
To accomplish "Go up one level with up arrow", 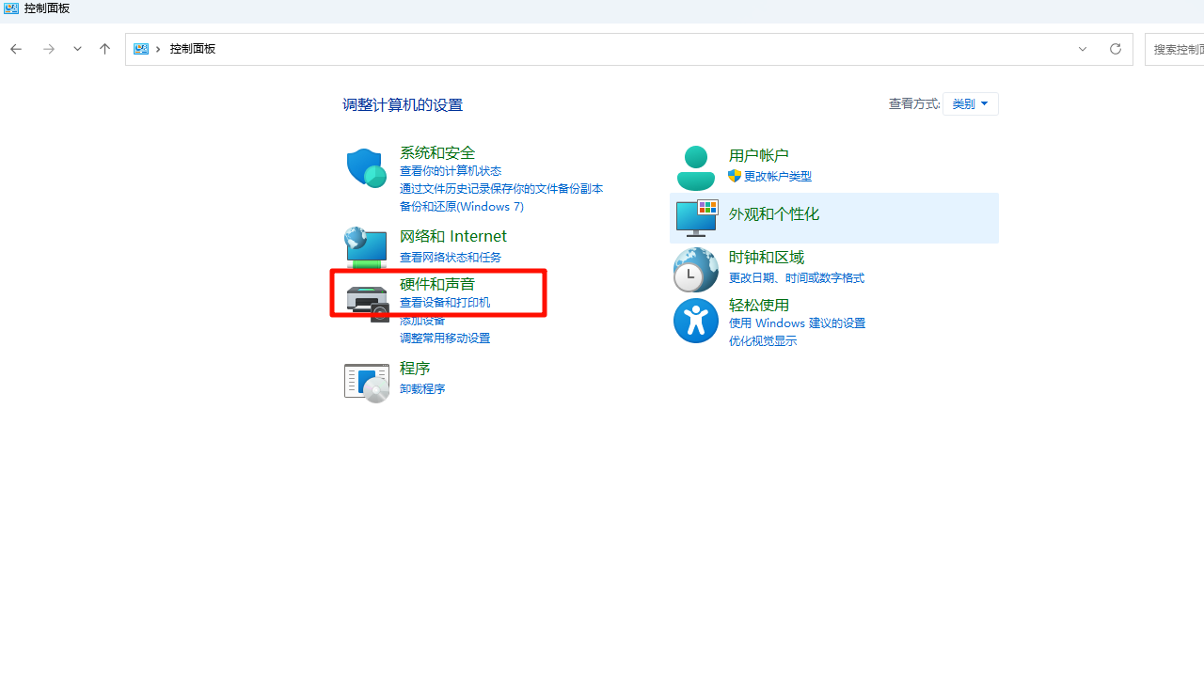I will [x=104, y=49].
